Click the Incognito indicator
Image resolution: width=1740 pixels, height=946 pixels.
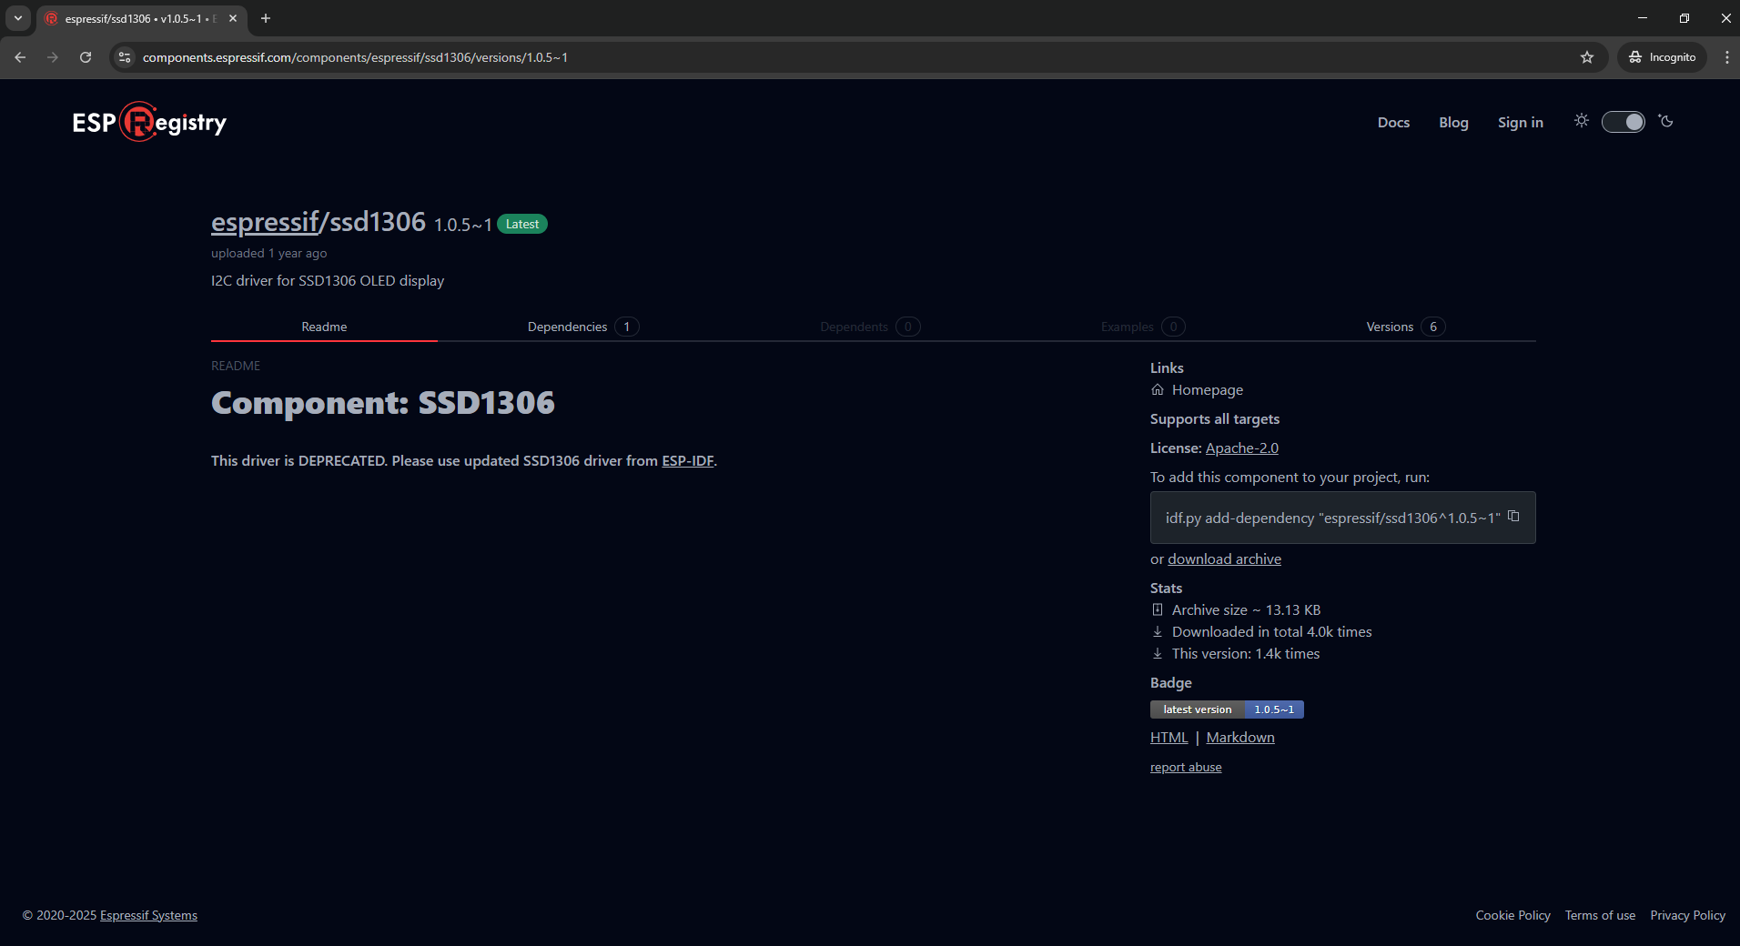pyautogui.click(x=1662, y=57)
